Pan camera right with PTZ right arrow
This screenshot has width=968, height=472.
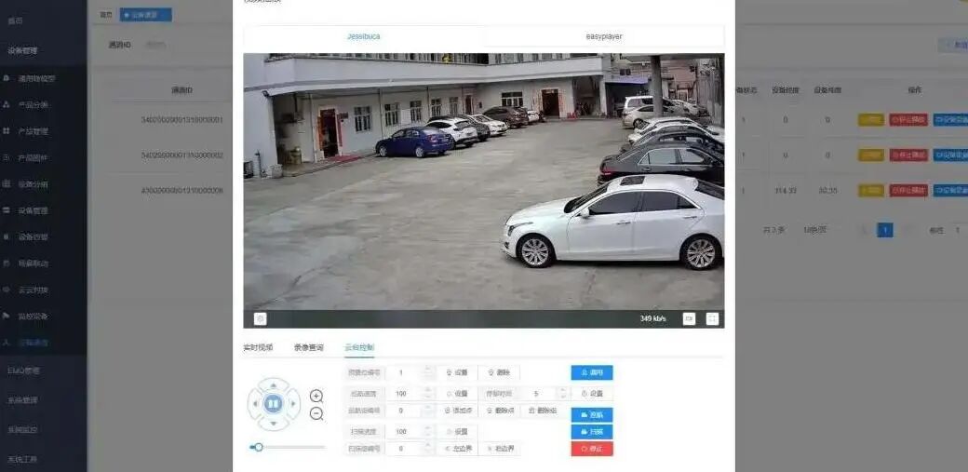(x=293, y=404)
